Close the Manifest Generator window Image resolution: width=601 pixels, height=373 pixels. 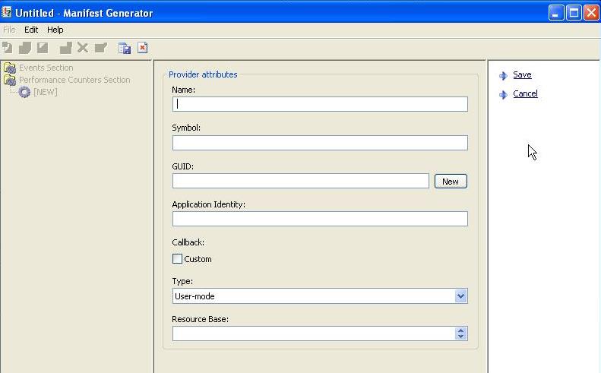point(591,13)
